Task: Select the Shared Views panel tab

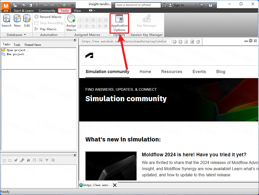Action: [x=33, y=45]
